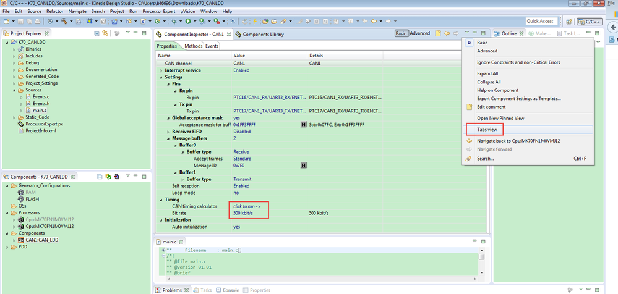
Task: Open the Console tab
Action: (228, 290)
